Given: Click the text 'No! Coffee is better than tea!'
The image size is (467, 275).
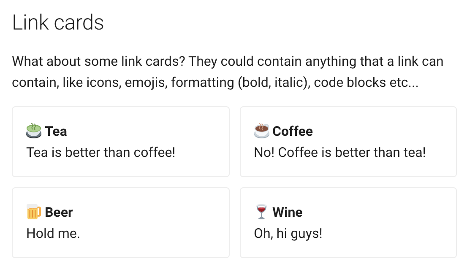Looking at the screenshot, I should click(x=339, y=152).
